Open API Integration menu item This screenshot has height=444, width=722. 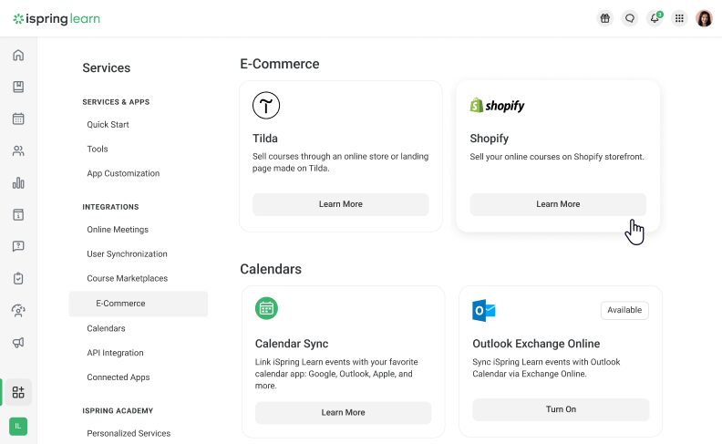[x=115, y=353]
